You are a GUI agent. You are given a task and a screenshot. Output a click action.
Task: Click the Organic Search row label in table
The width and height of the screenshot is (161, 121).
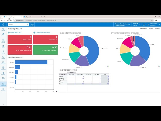click(63, 80)
